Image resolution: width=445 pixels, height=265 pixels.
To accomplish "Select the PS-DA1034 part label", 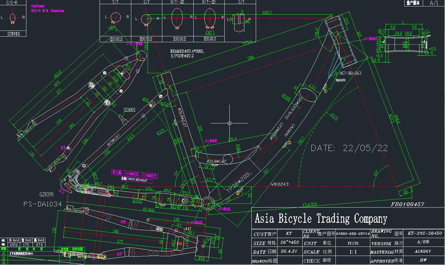I will [42, 204].
